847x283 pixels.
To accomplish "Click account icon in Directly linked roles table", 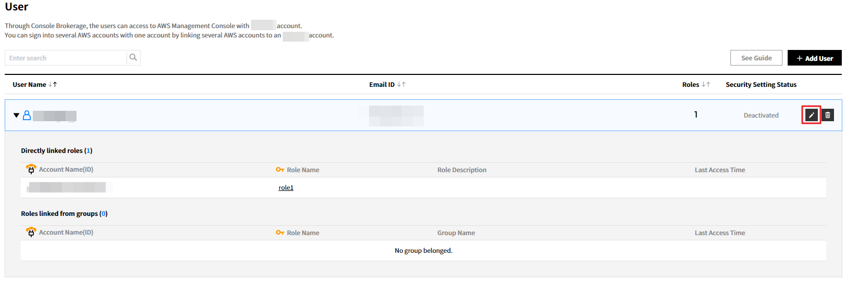I will click(x=31, y=170).
